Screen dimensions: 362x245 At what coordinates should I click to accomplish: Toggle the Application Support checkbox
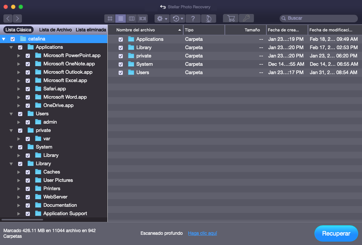pyautogui.click(x=28, y=214)
